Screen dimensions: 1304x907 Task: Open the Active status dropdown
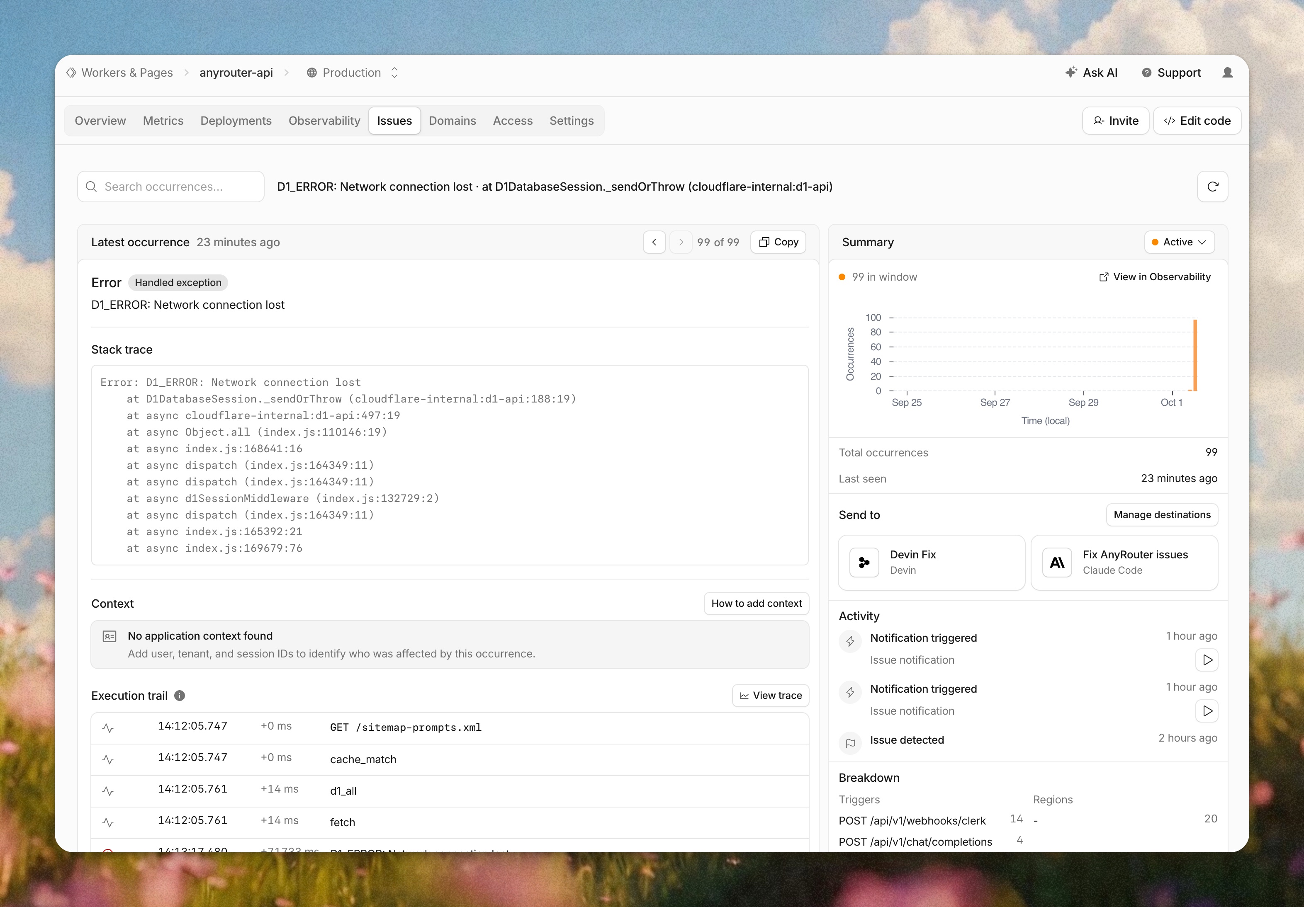(1179, 243)
